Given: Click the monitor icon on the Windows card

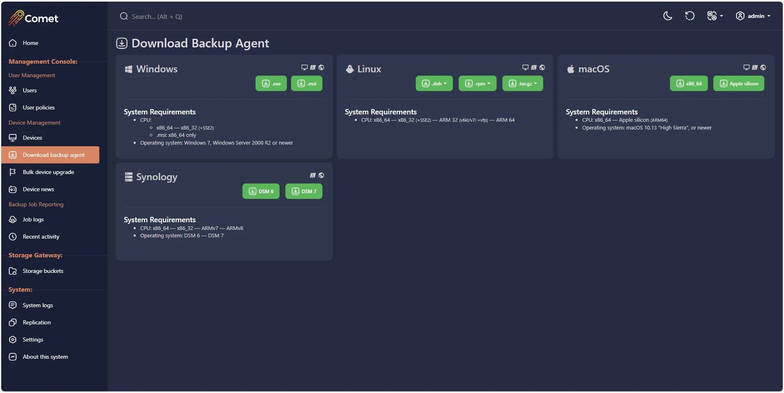Looking at the screenshot, I should (x=305, y=67).
